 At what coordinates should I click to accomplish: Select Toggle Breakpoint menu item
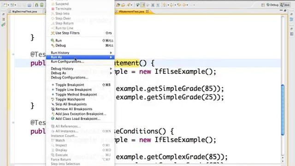coord(80,85)
